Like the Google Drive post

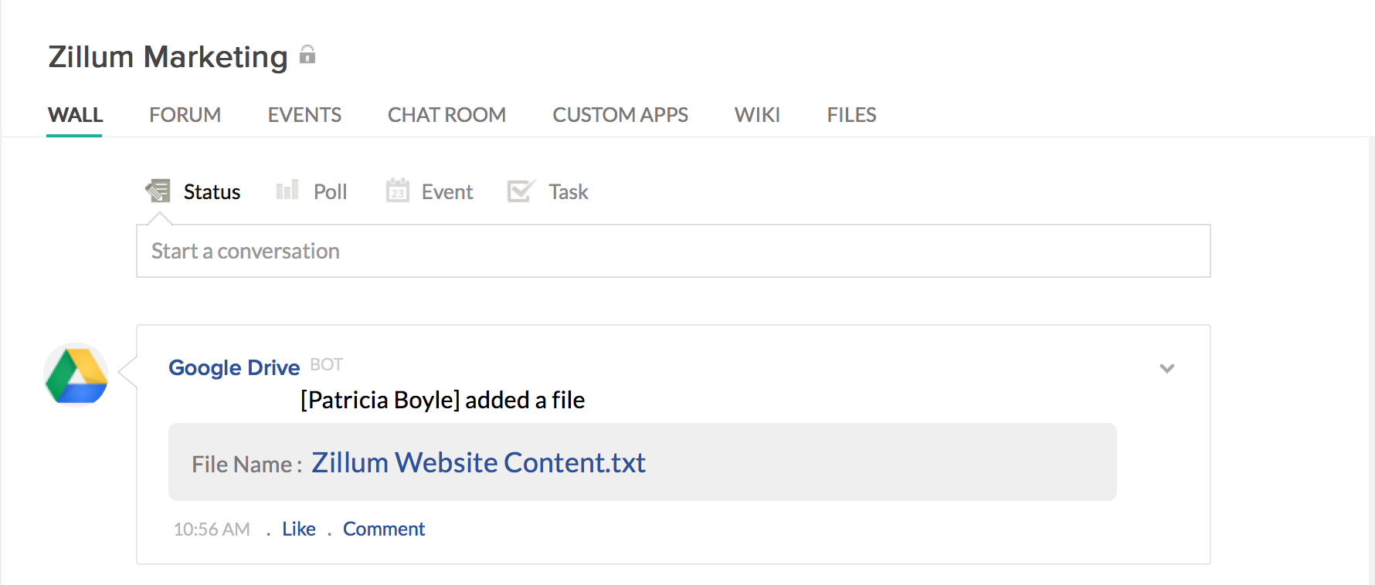coord(299,529)
